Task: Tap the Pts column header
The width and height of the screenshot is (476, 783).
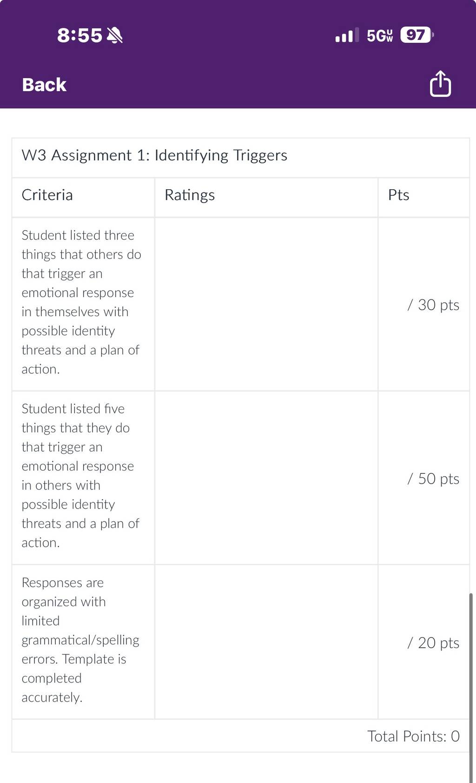Action: tap(424, 195)
